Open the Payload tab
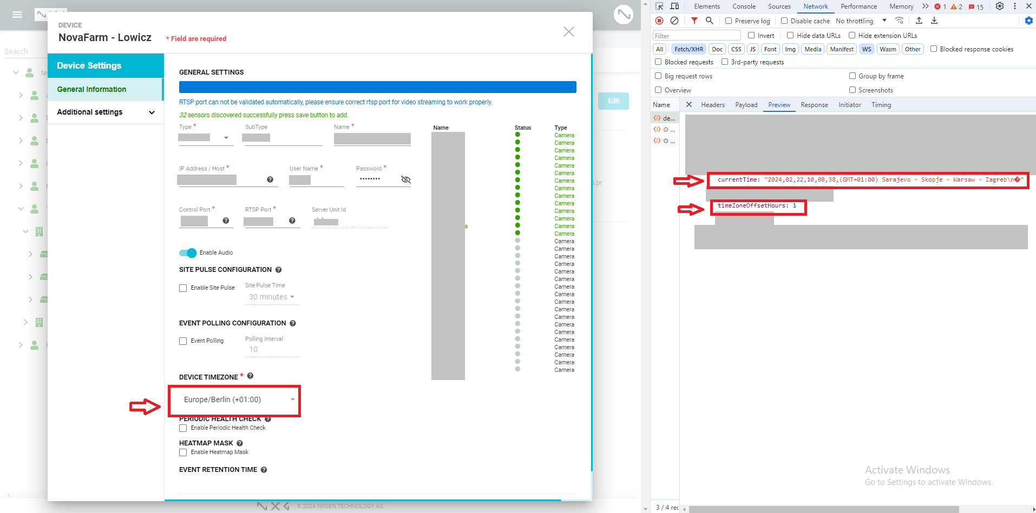1036x513 pixels. (746, 105)
